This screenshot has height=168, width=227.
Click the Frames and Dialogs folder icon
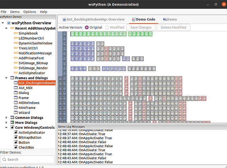[12, 78]
